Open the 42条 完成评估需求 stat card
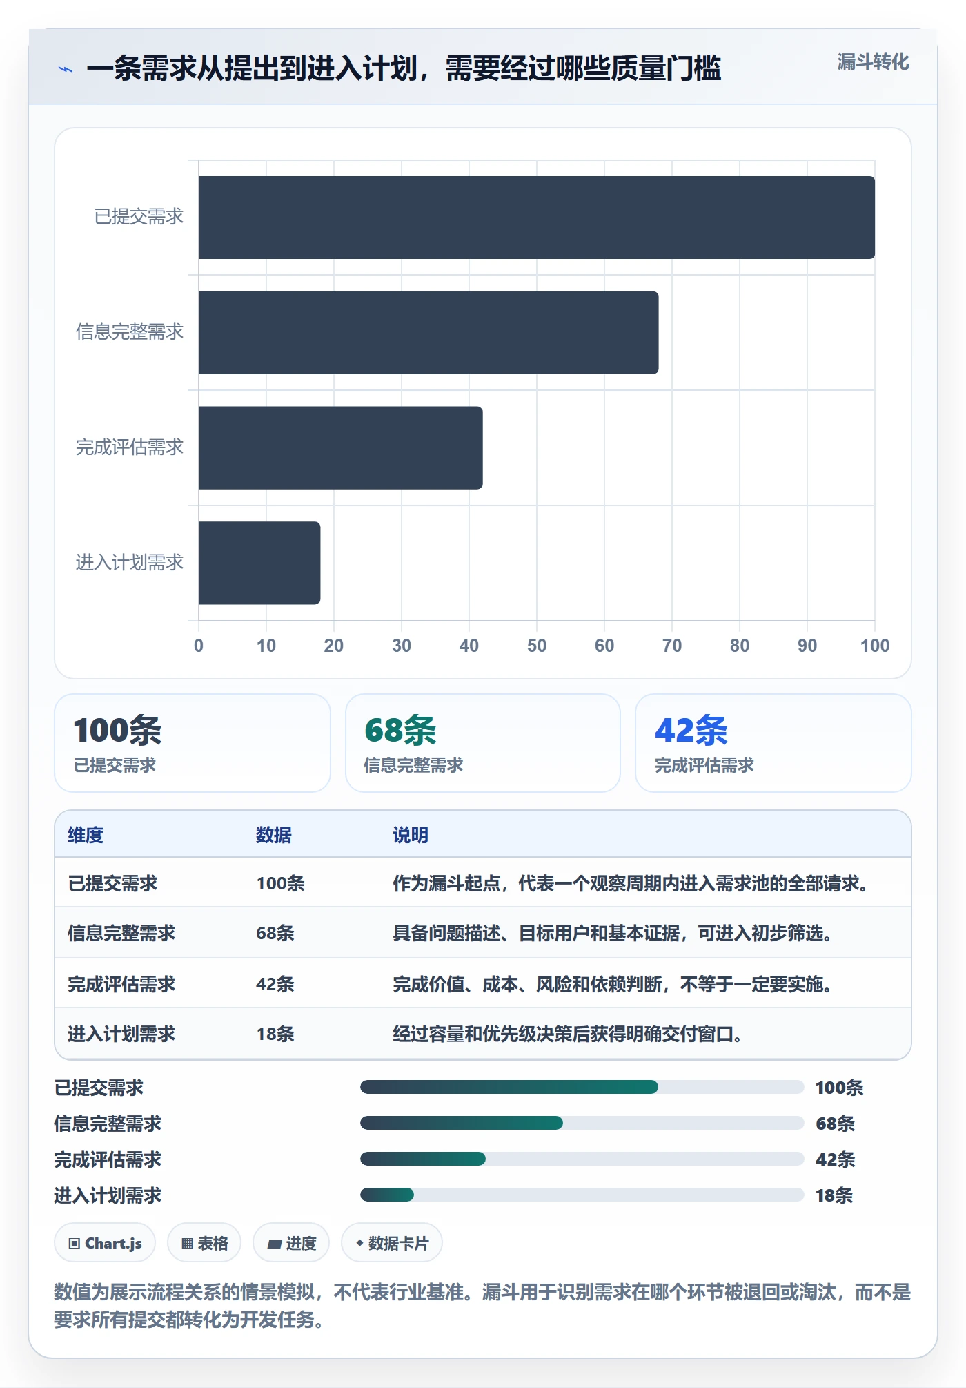The width and height of the screenshot is (966, 1388). (773, 743)
